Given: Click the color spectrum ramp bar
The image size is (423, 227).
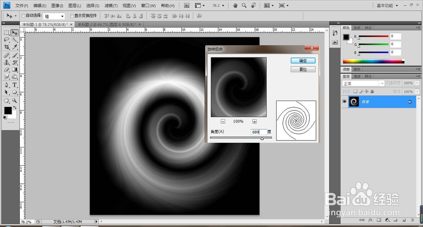Looking at the screenshot, I should 374,61.
